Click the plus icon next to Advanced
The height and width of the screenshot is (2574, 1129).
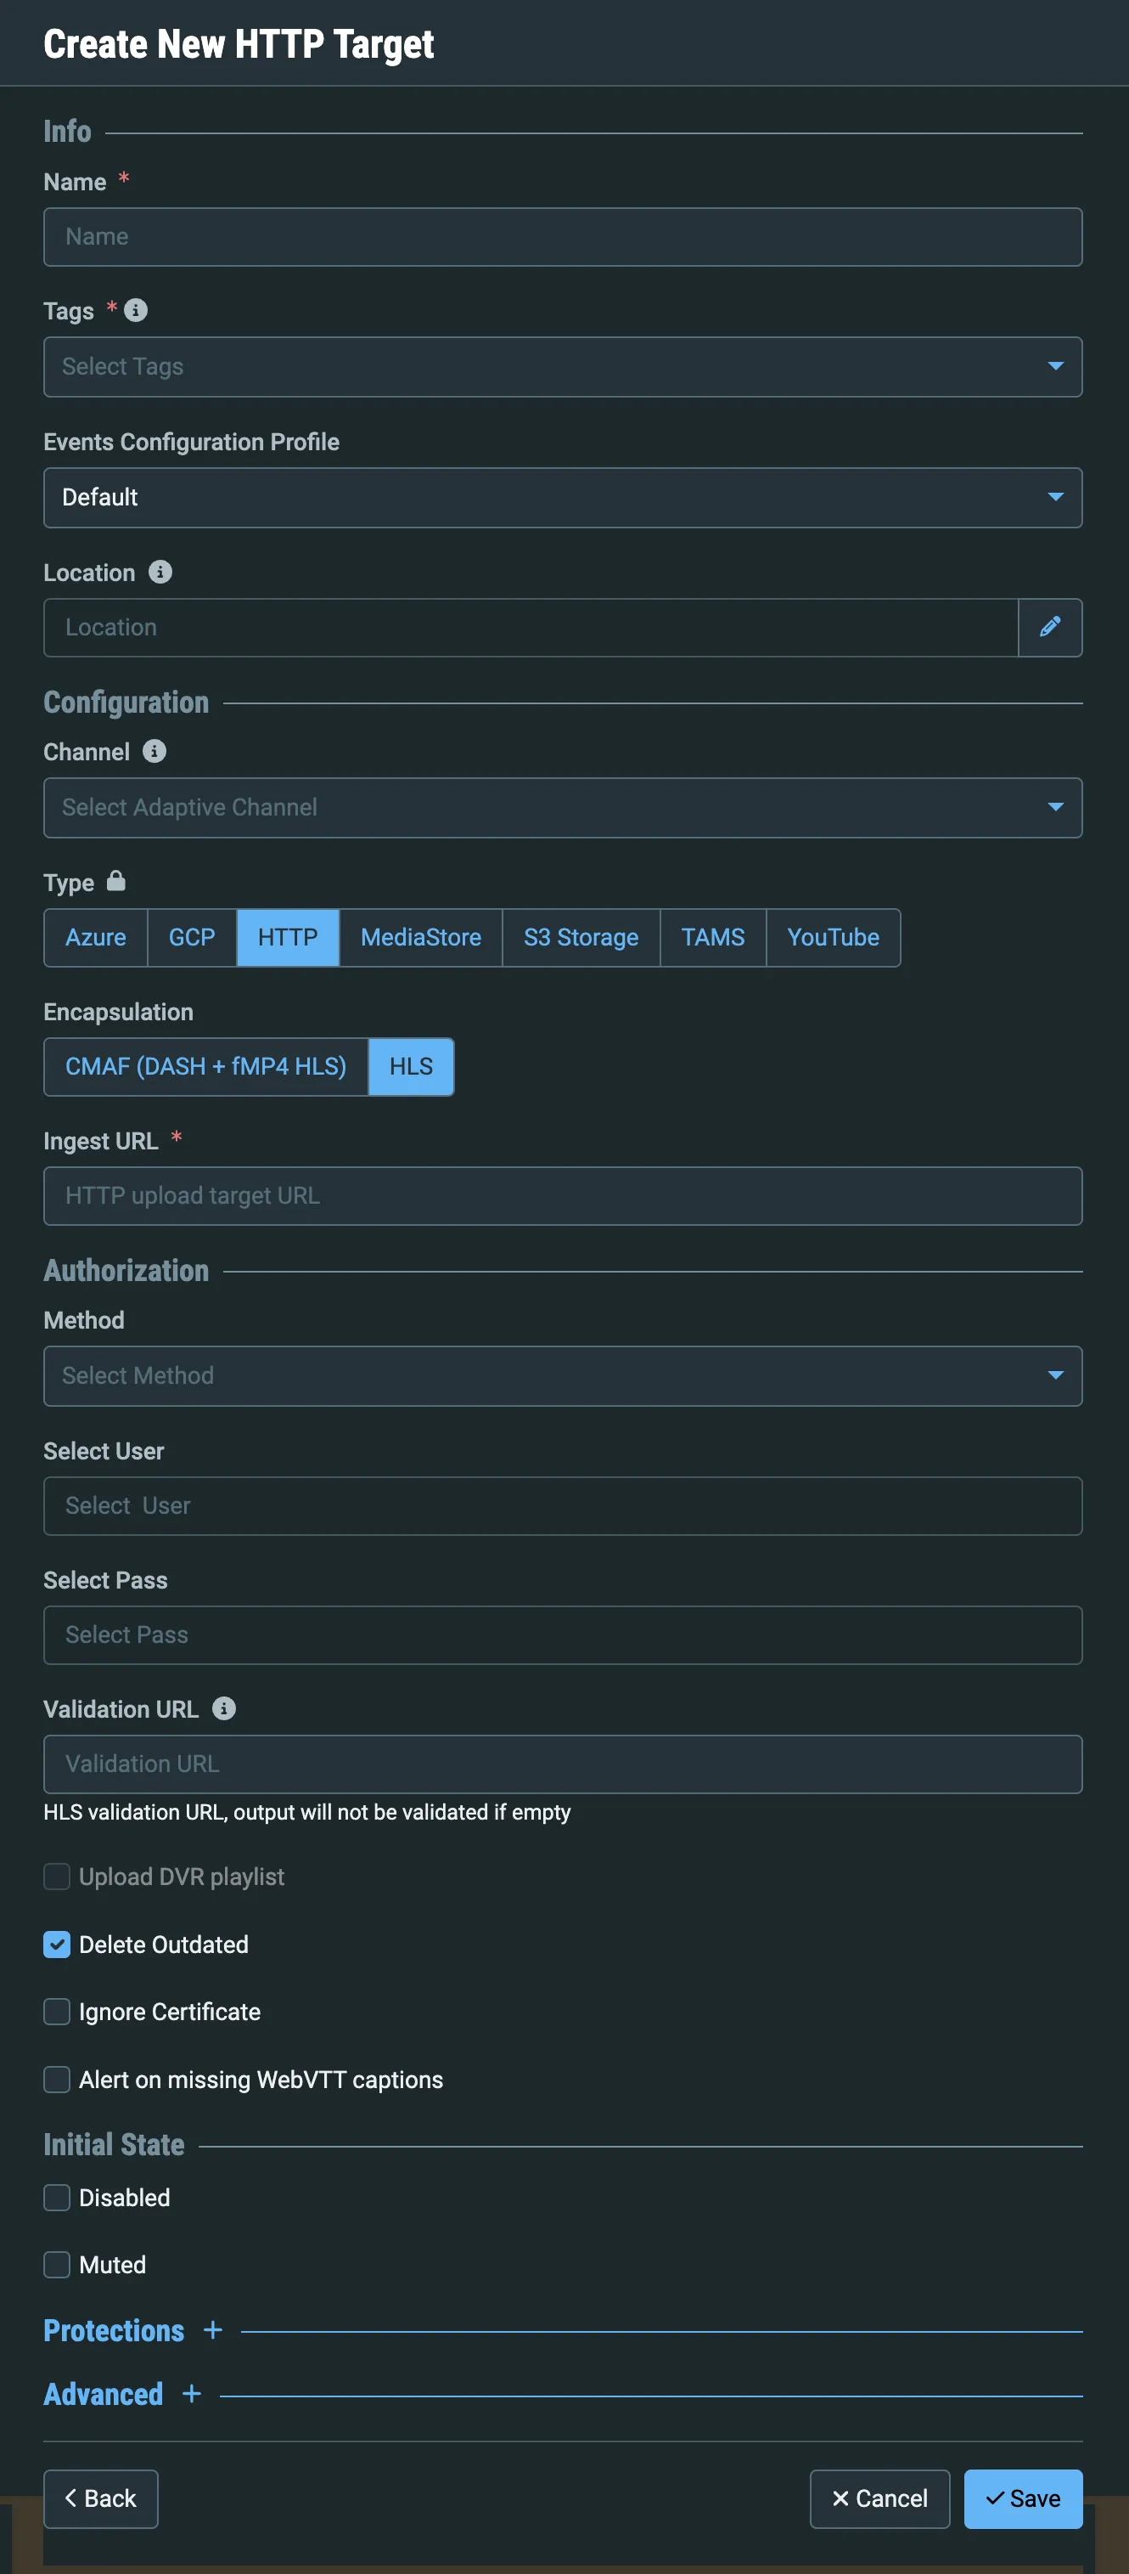192,2394
